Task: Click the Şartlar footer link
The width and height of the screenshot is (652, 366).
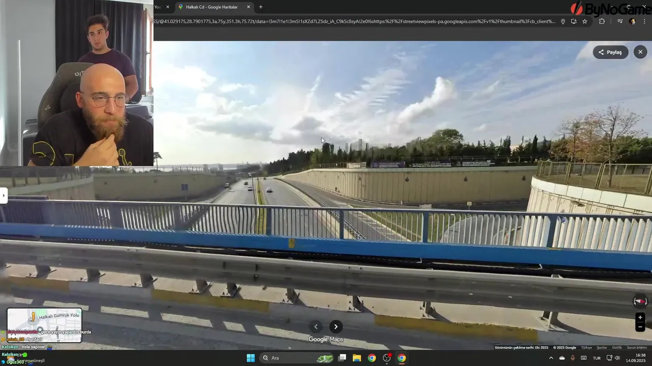Action: (602, 348)
